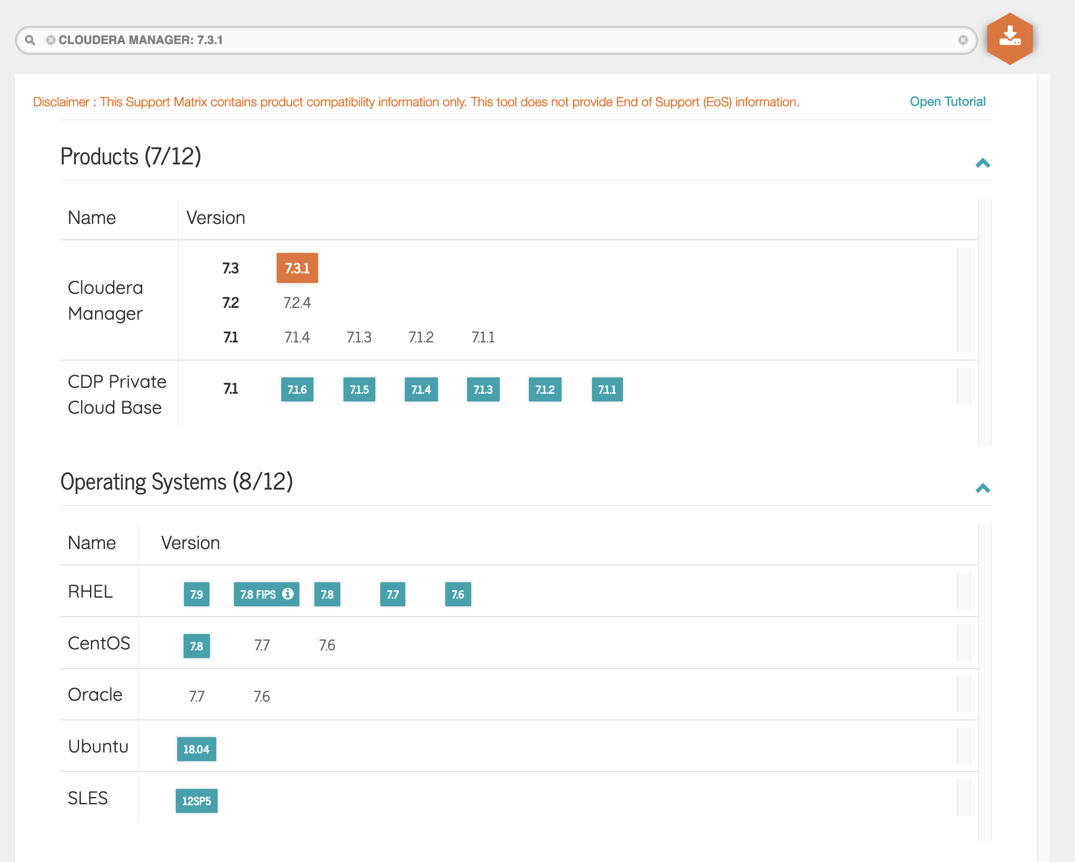Toggle the CentOS 7.8 version filter

[x=196, y=645]
